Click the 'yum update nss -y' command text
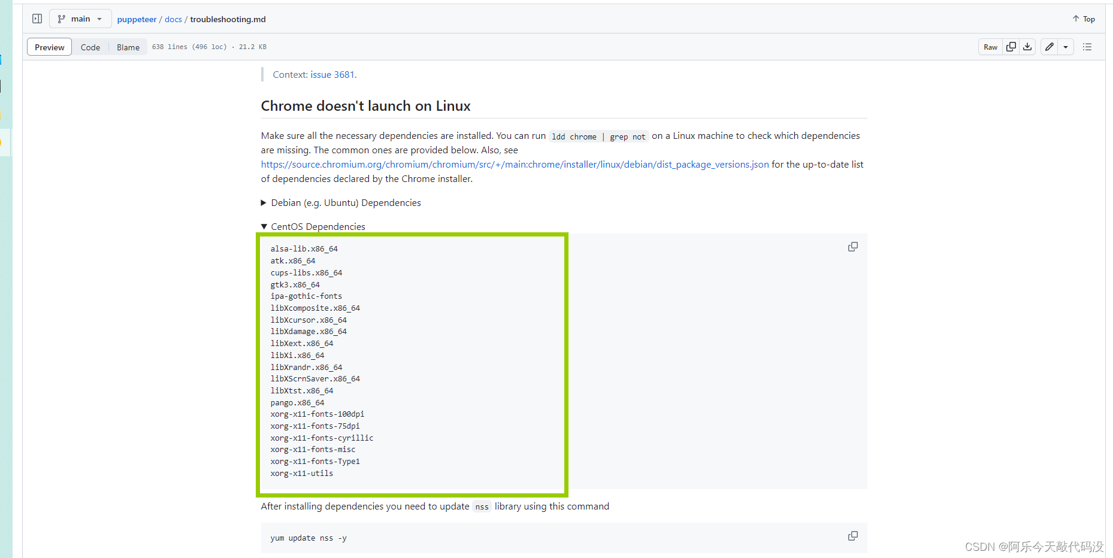Screen dimensions: 1113x558 [309, 538]
